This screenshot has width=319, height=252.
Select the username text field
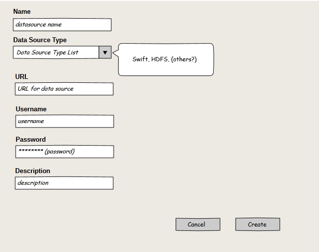(x=64, y=121)
